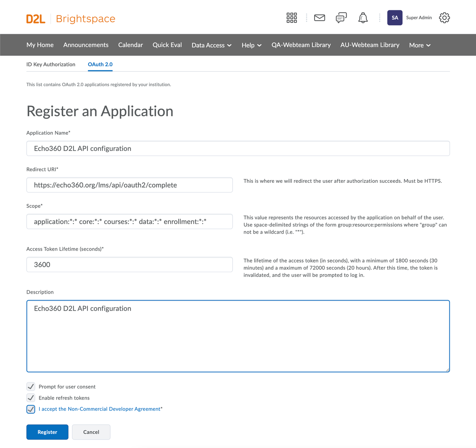Toggle the Enable refresh tokens checkbox
The height and width of the screenshot is (448, 476).
pyautogui.click(x=31, y=398)
